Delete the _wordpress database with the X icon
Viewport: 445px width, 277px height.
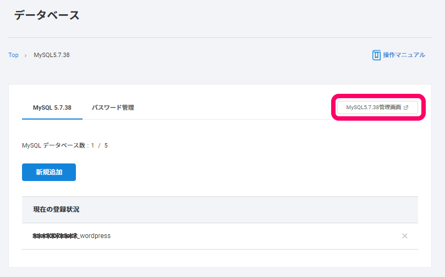click(405, 236)
